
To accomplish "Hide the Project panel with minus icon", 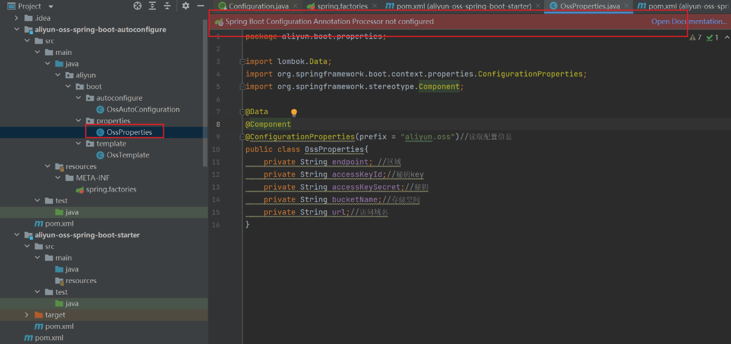I will click(200, 6).
